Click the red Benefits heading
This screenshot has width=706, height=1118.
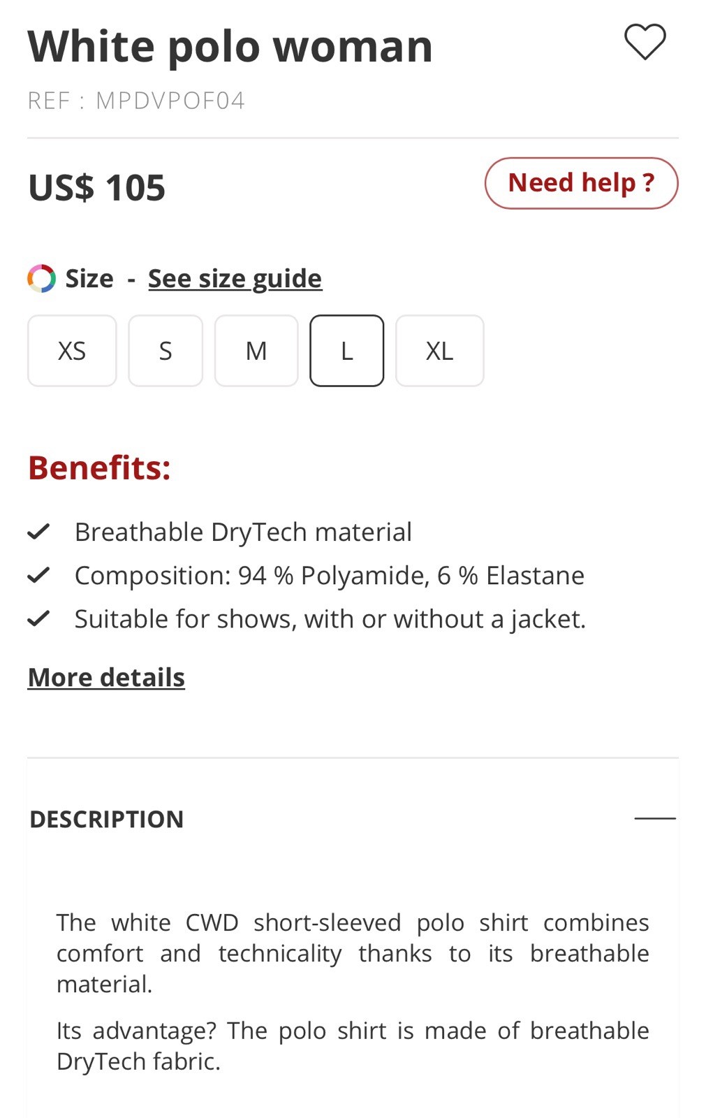[x=99, y=467]
